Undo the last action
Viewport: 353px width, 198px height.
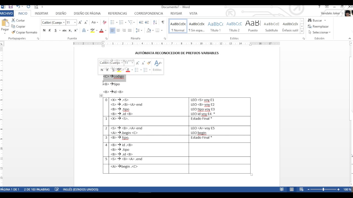point(18,7)
